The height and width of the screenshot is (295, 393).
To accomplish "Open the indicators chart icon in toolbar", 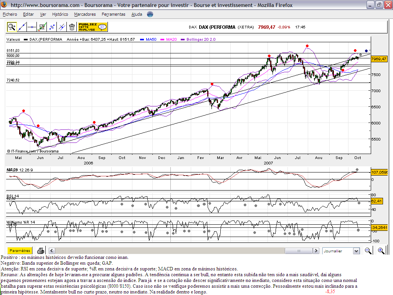I will (41, 27).
